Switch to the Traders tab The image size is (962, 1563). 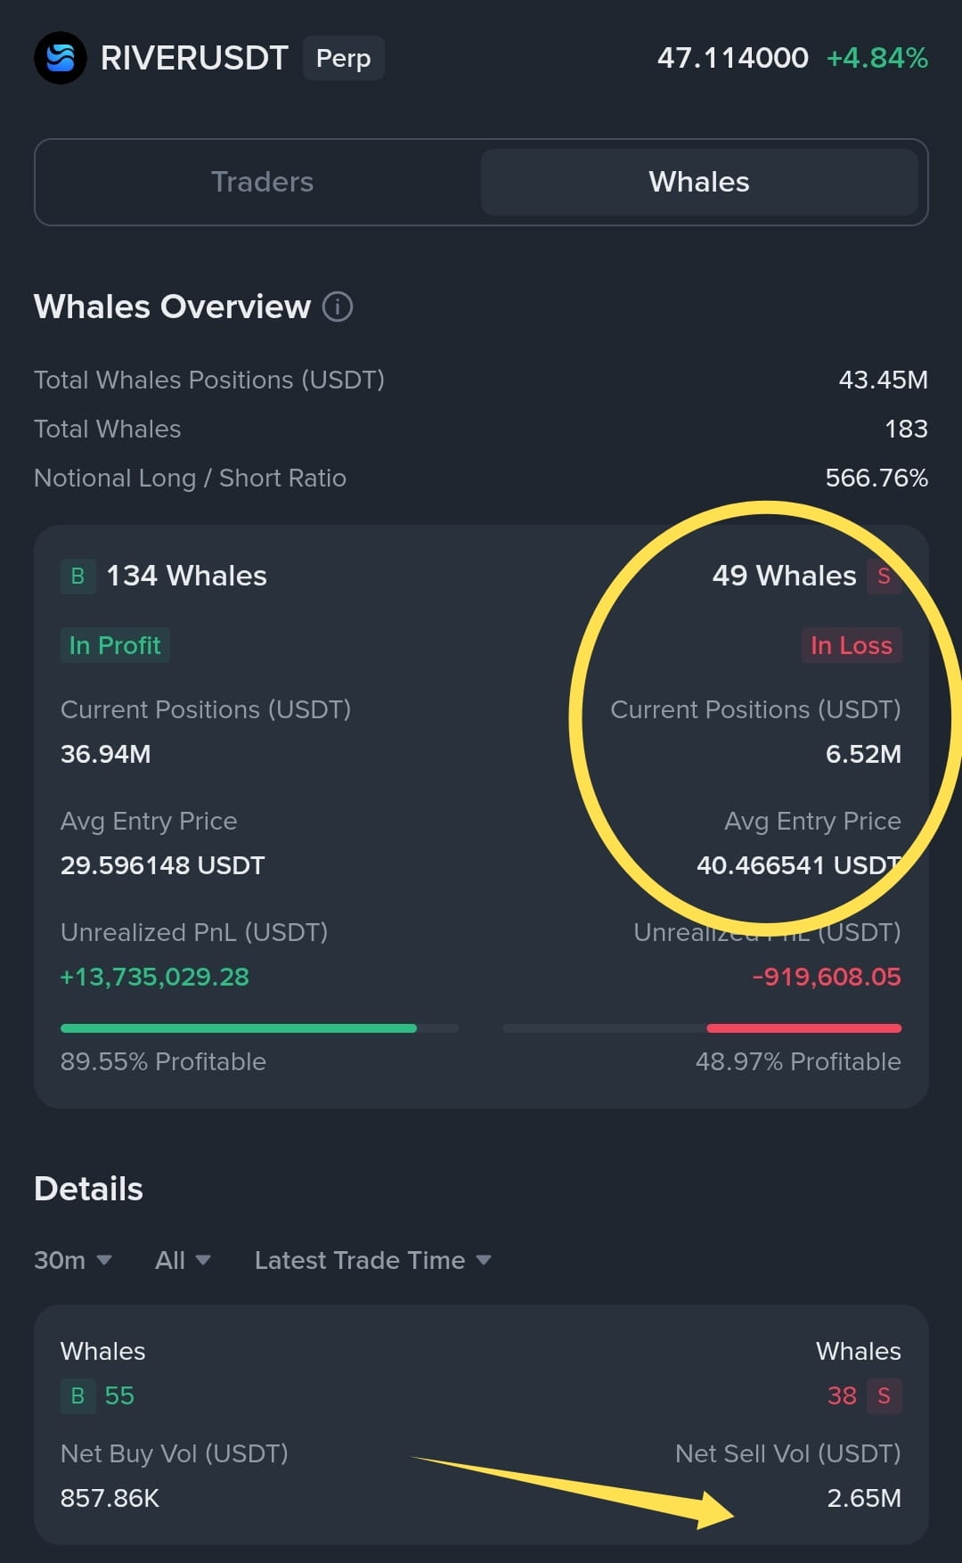[x=262, y=182]
